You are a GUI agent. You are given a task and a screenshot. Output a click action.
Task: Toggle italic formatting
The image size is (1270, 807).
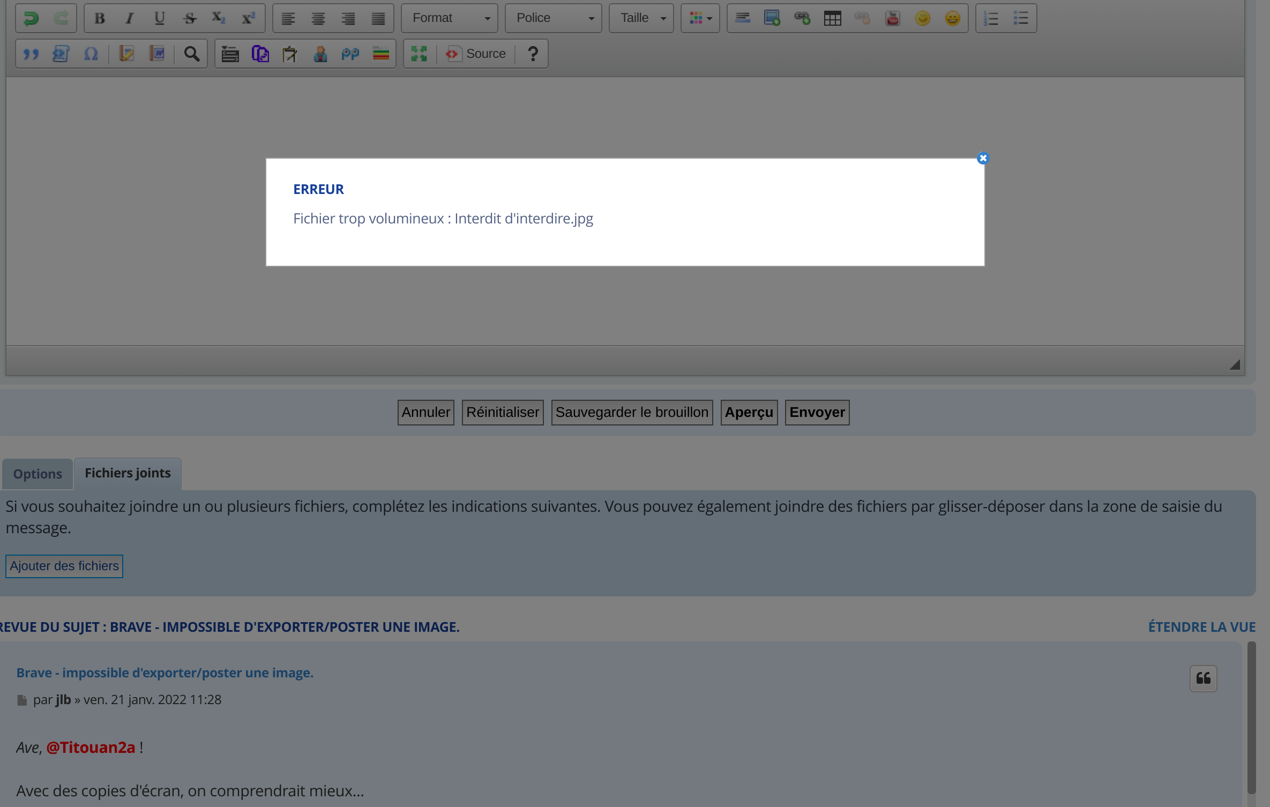point(129,19)
